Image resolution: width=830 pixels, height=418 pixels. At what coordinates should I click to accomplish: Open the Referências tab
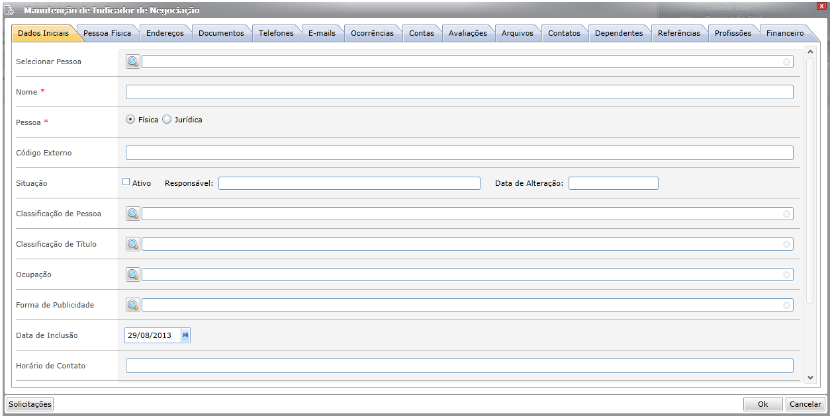(679, 33)
